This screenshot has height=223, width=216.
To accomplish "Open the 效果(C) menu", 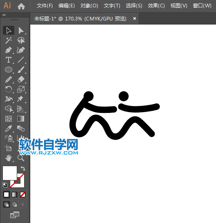I will pos(156,6).
